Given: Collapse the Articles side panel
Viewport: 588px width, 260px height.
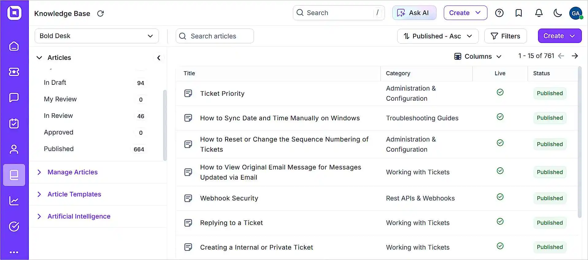Looking at the screenshot, I should point(159,58).
